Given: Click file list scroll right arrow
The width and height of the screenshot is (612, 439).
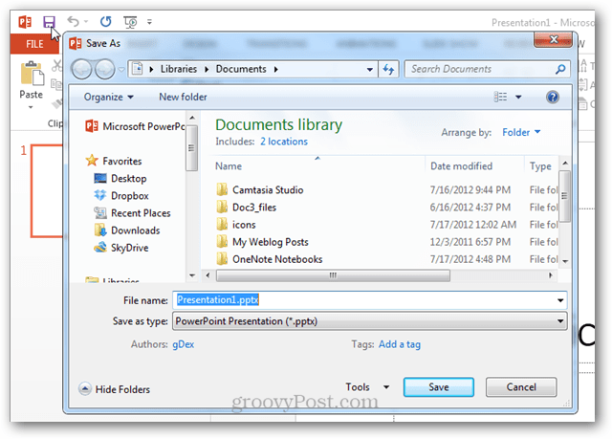Looking at the screenshot, I should point(551,275).
